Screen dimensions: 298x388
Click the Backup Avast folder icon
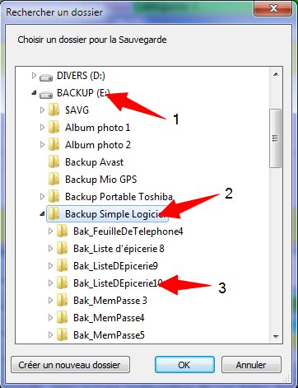(x=54, y=162)
